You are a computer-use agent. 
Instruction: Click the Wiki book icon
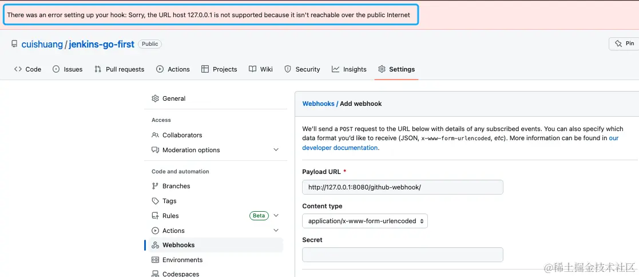pos(252,69)
